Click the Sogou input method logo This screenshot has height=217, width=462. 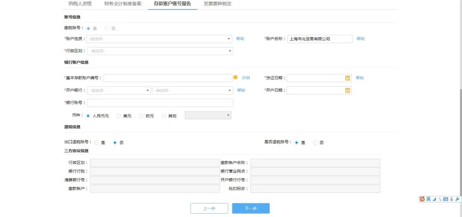click(x=422, y=199)
